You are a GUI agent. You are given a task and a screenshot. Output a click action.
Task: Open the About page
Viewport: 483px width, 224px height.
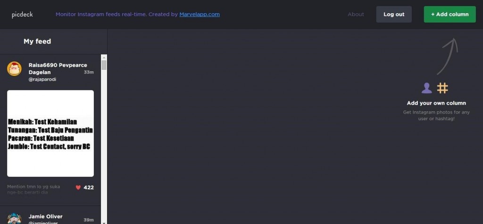click(x=356, y=14)
